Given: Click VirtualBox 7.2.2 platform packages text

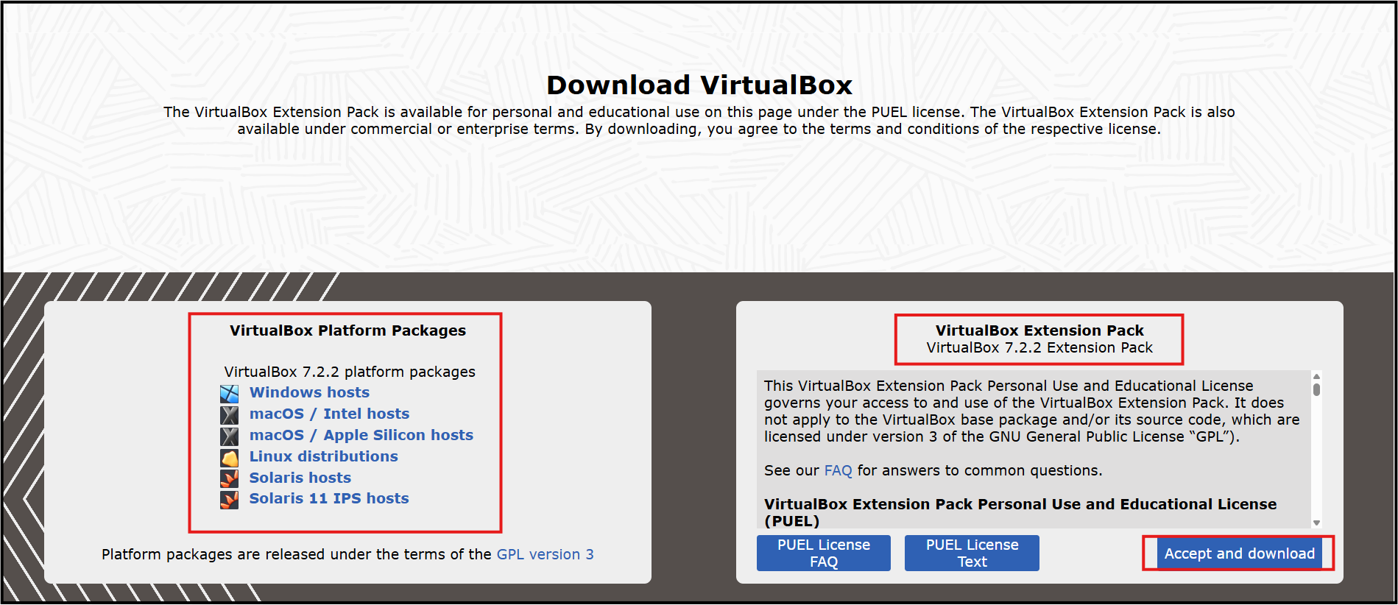Looking at the screenshot, I should coord(350,372).
